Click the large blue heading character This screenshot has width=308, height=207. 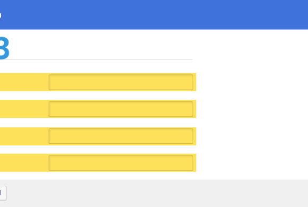tap(4, 48)
